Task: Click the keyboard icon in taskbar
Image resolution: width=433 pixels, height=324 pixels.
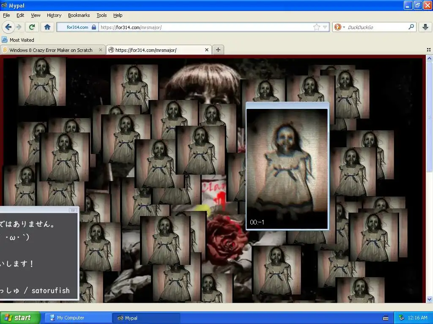Action: click(386, 318)
